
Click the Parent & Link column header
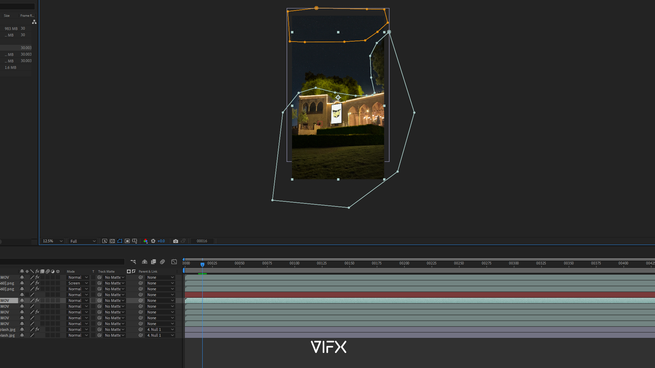[148, 272]
